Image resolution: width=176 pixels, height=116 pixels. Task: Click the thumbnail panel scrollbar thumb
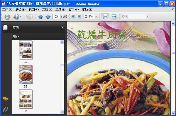point(62,65)
